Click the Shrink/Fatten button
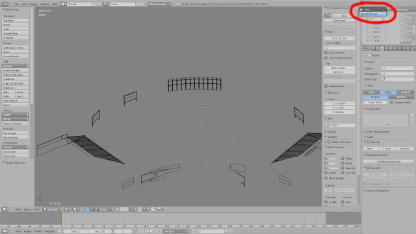The width and height of the screenshot is (416, 234). tap(16, 33)
